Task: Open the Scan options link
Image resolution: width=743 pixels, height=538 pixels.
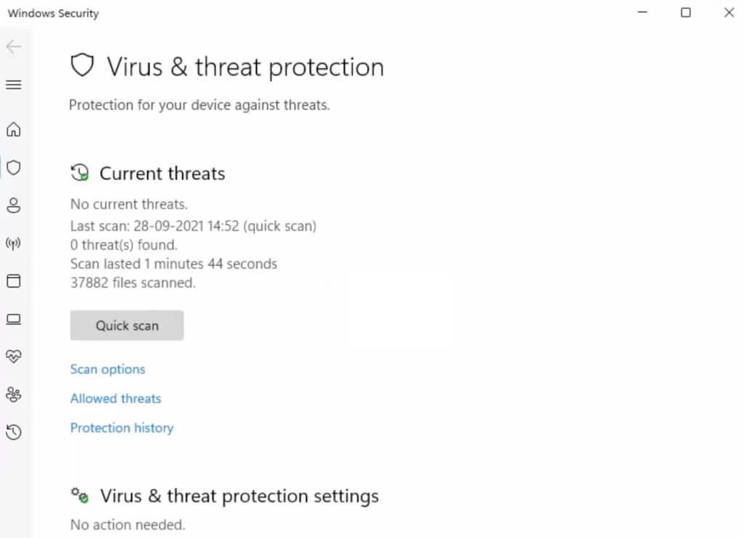Action: point(107,369)
